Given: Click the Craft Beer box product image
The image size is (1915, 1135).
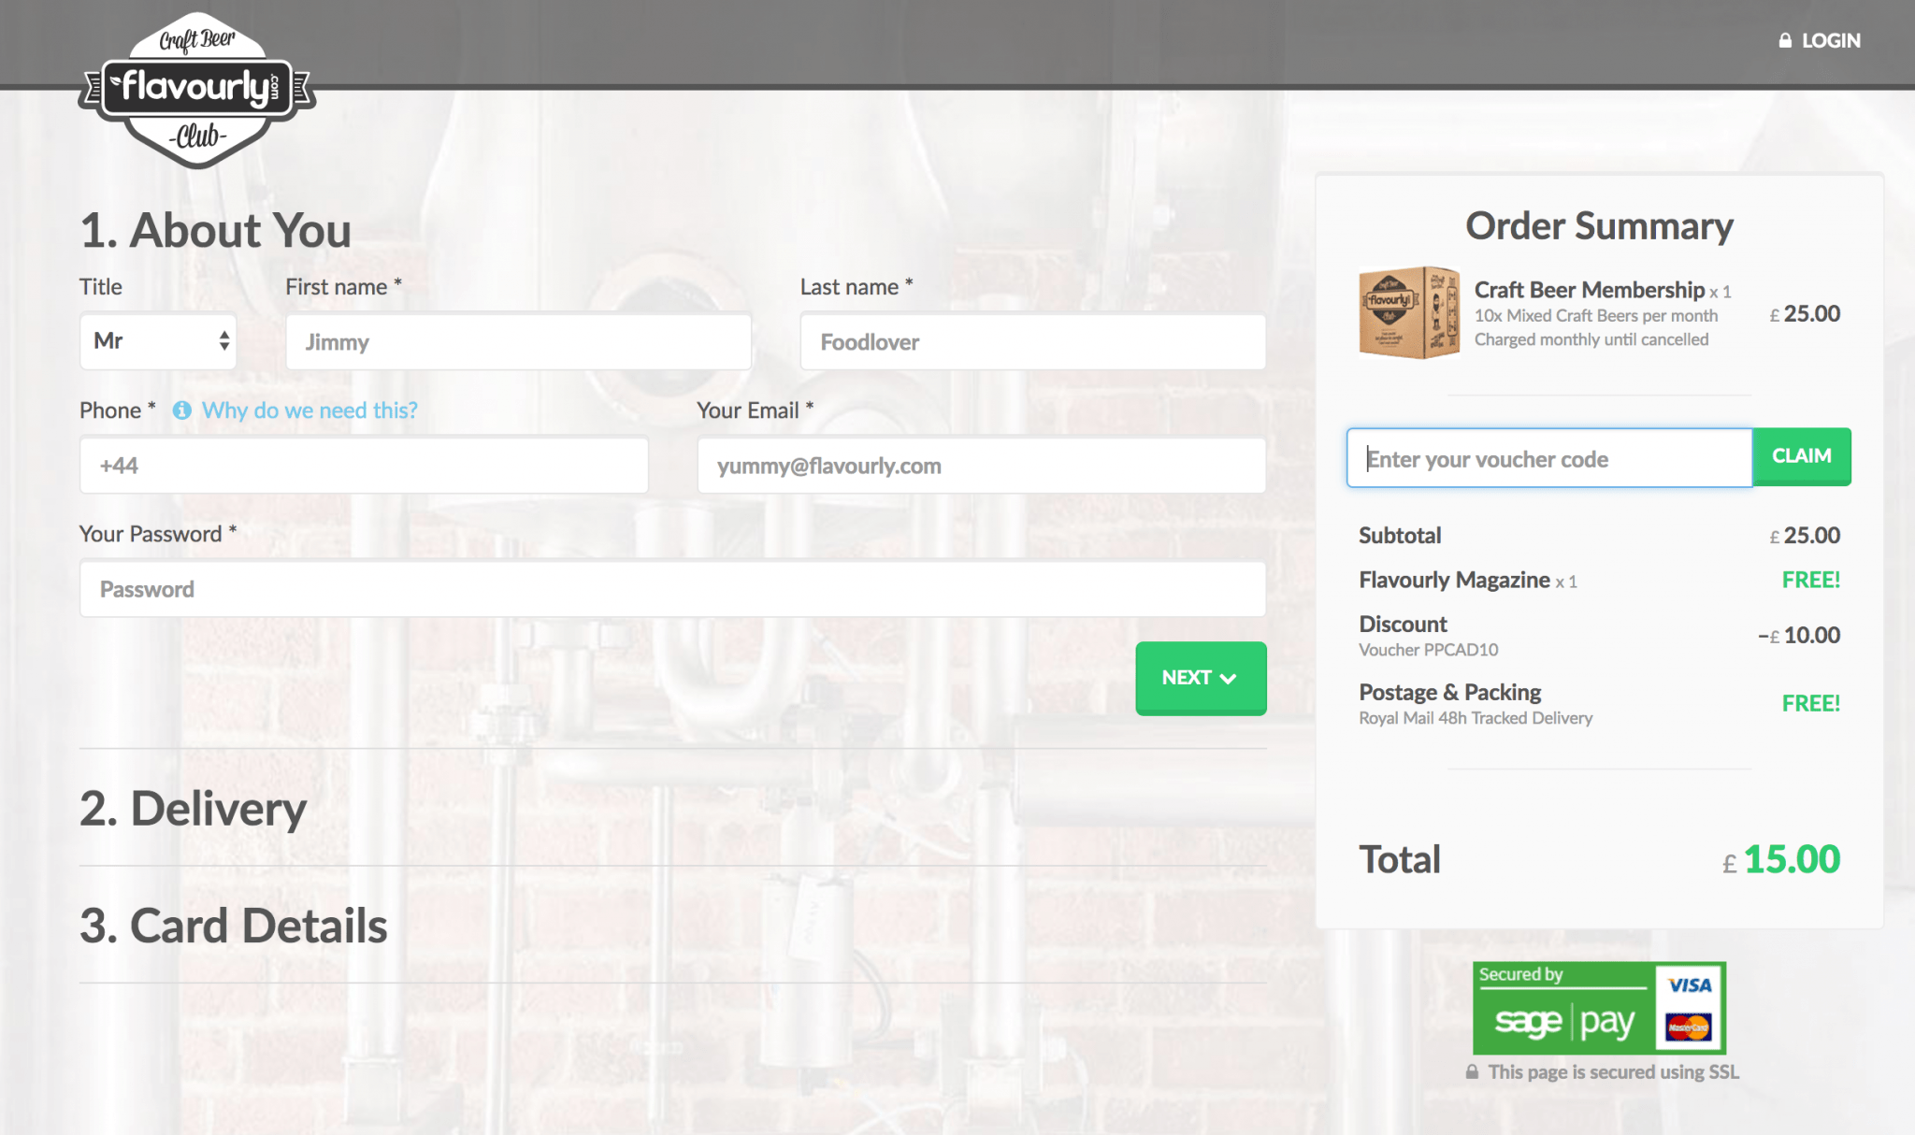Looking at the screenshot, I should pos(1409,313).
